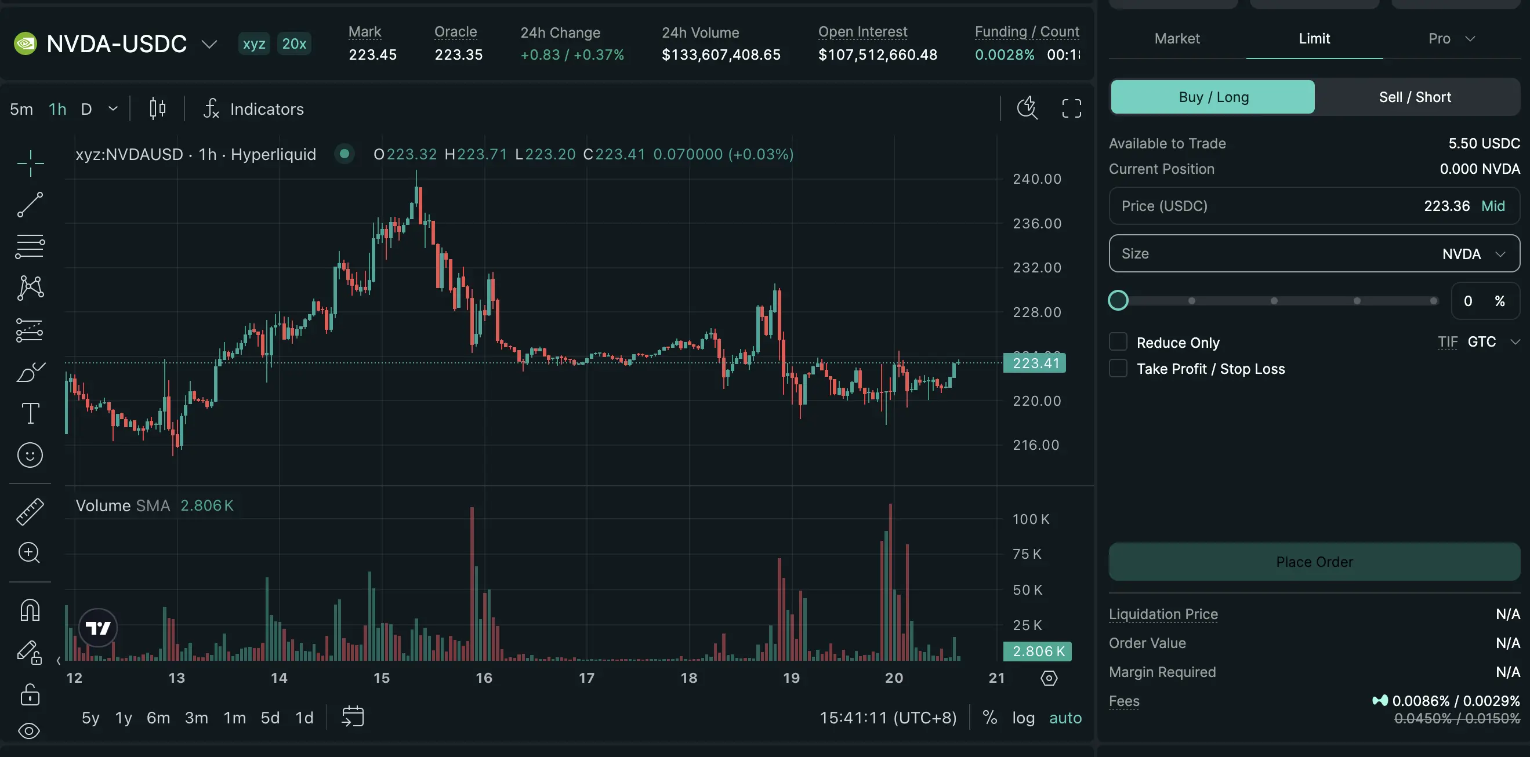Hide all drawings with the eye icon
This screenshot has height=757, width=1530.
29,731
